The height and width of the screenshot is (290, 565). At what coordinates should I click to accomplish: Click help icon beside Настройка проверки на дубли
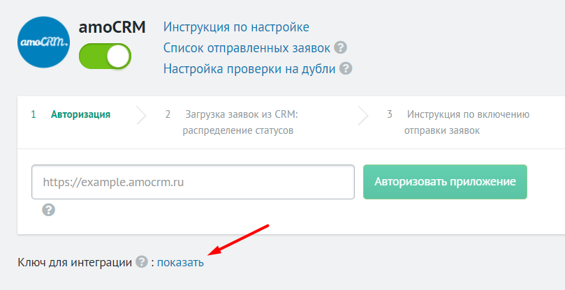[346, 68]
